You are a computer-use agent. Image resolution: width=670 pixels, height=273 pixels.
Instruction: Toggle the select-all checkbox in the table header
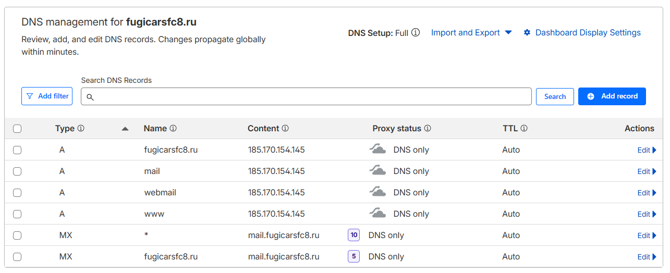tap(17, 129)
